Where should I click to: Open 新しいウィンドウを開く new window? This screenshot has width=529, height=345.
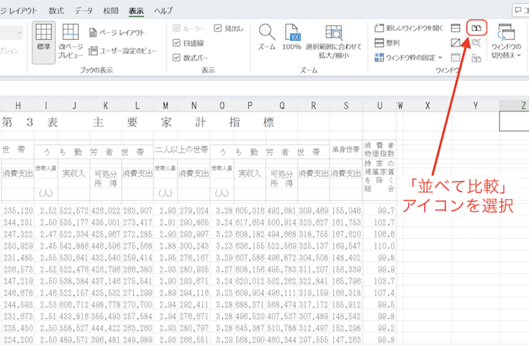pyautogui.click(x=409, y=28)
